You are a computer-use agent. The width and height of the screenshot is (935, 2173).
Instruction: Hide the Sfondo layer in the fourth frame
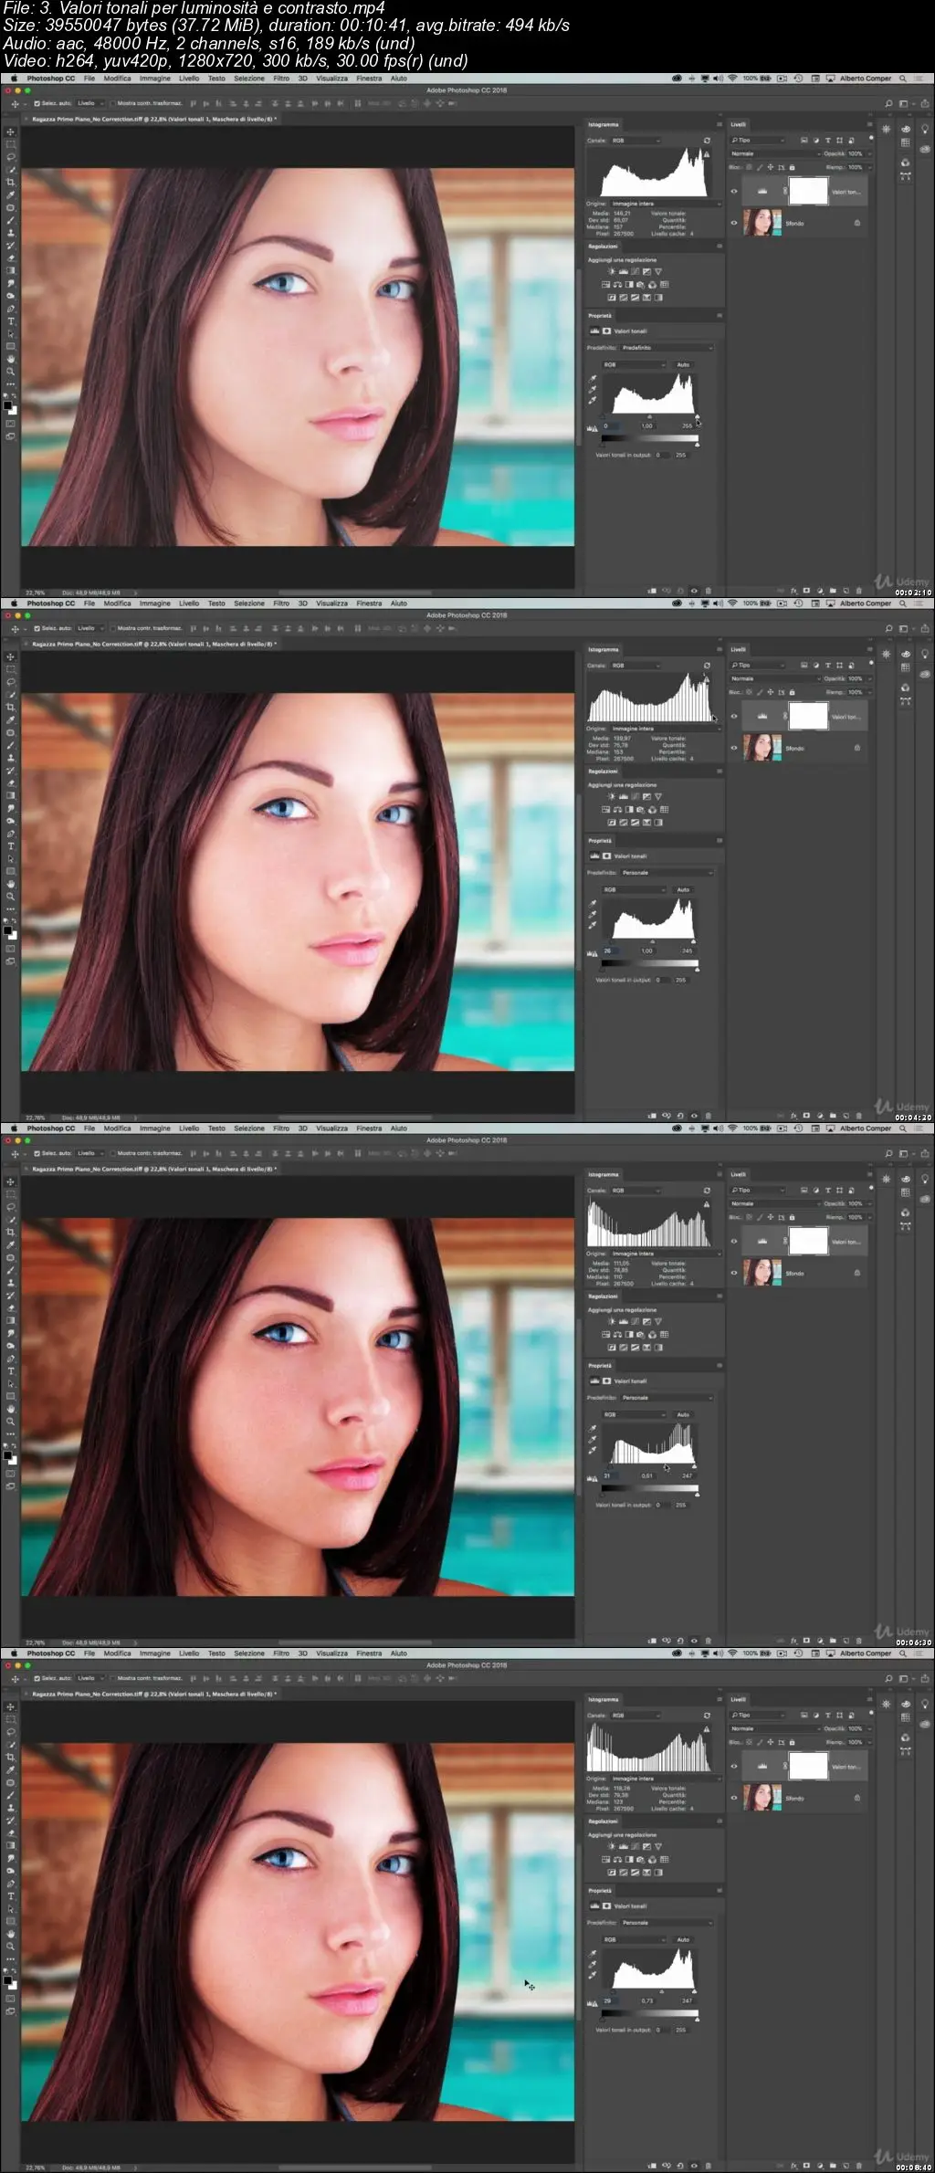pyautogui.click(x=734, y=1798)
